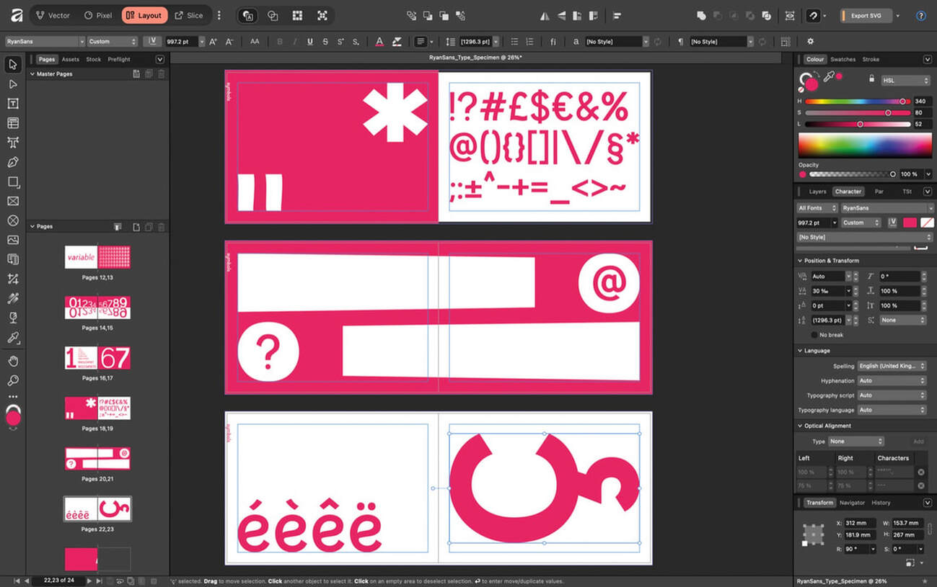Click the Superscript formatting icon
The height and width of the screenshot is (587, 937).
[340, 42]
